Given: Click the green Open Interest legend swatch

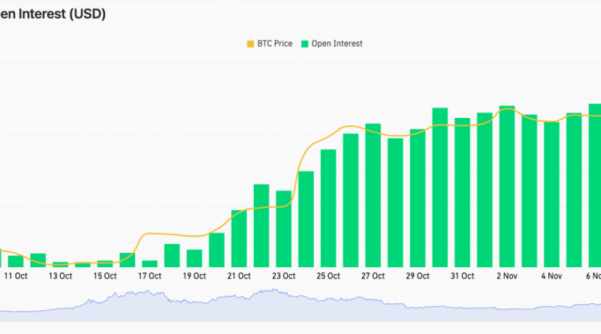Looking at the screenshot, I should (x=304, y=44).
